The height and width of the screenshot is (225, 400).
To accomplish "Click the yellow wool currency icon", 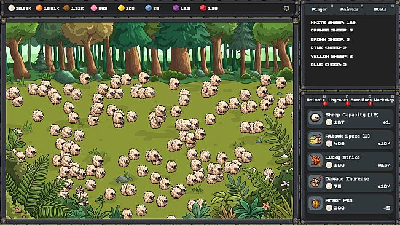I will (121, 8).
